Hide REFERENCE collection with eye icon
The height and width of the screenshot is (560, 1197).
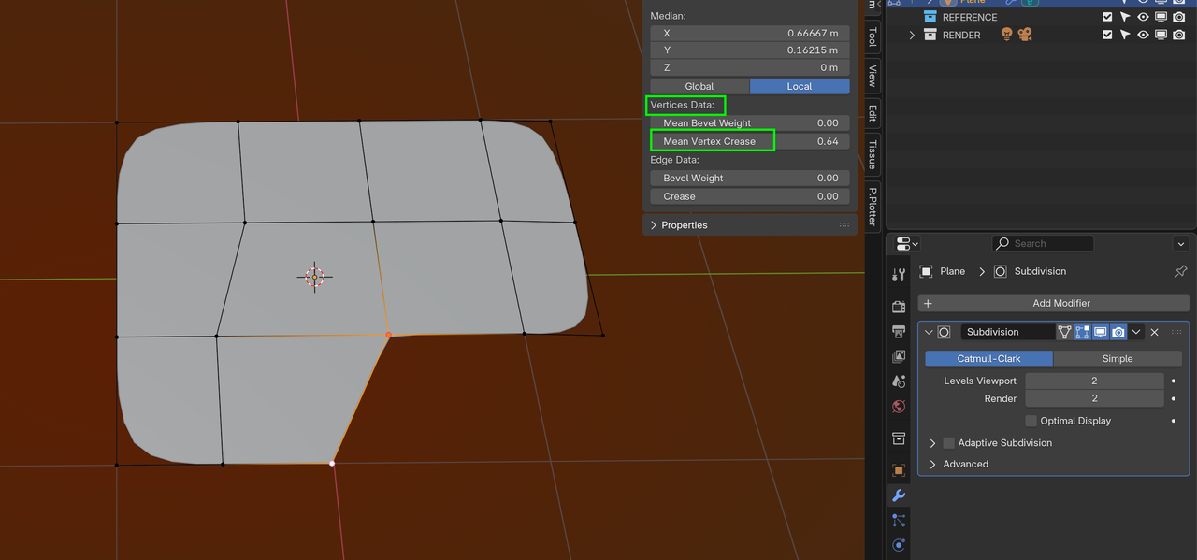tap(1143, 17)
